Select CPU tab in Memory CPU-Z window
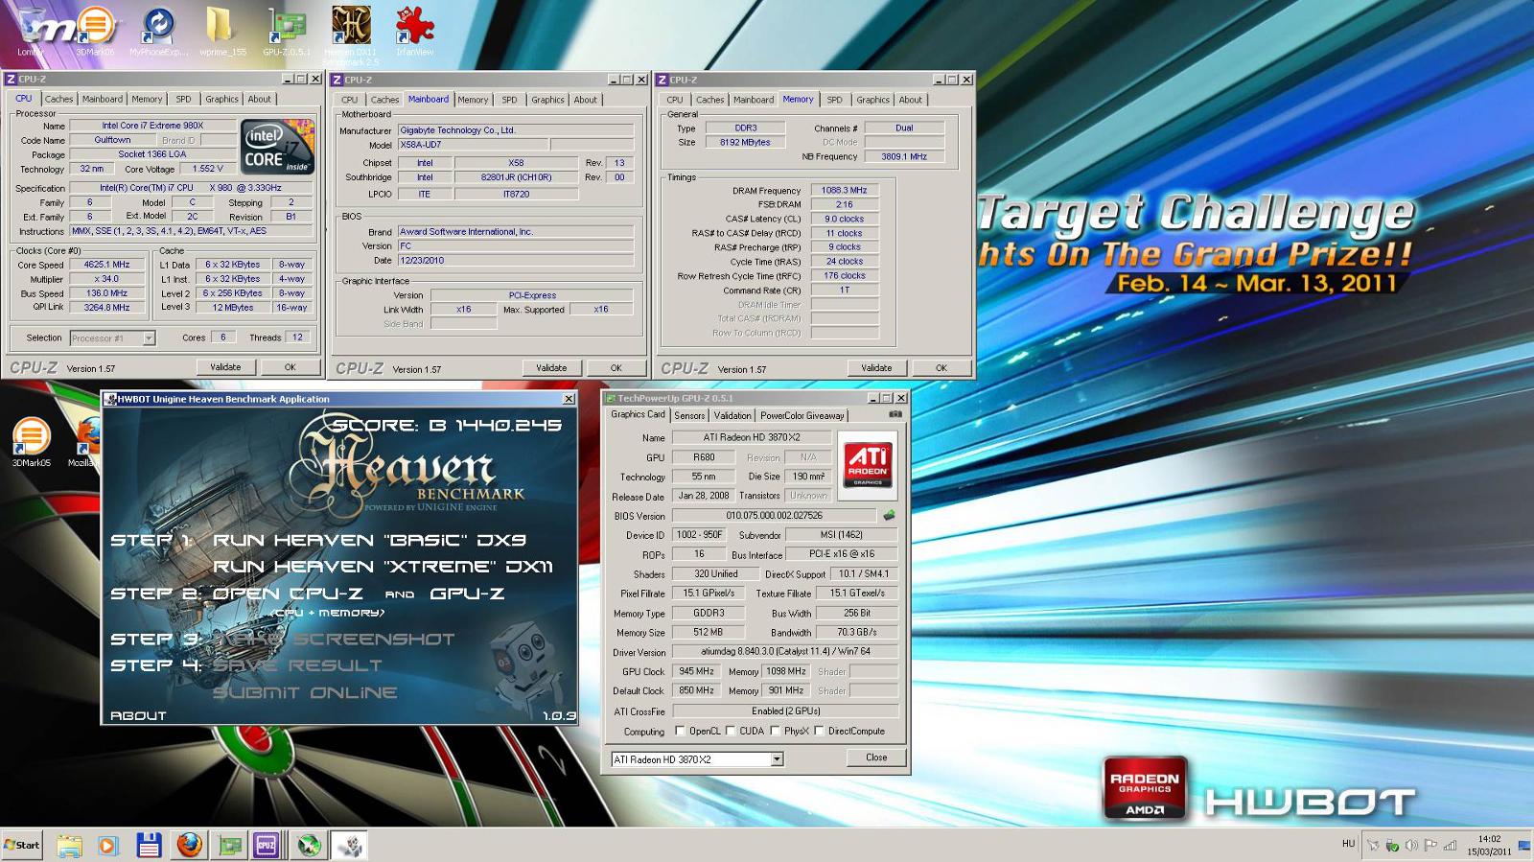Image resolution: width=1534 pixels, height=862 pixels. 675,100
